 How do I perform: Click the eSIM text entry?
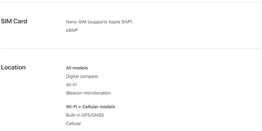click(72, 30)
